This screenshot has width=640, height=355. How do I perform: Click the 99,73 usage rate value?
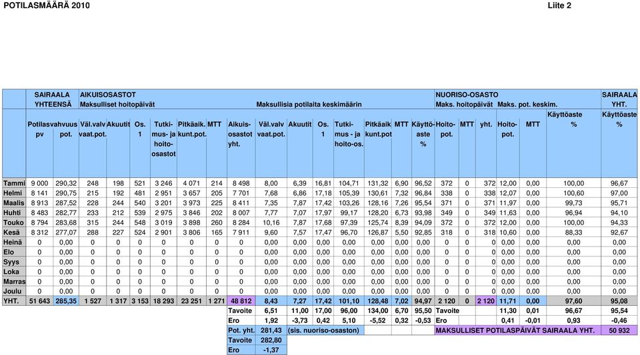pyautogui.click(x=573, y=203)
